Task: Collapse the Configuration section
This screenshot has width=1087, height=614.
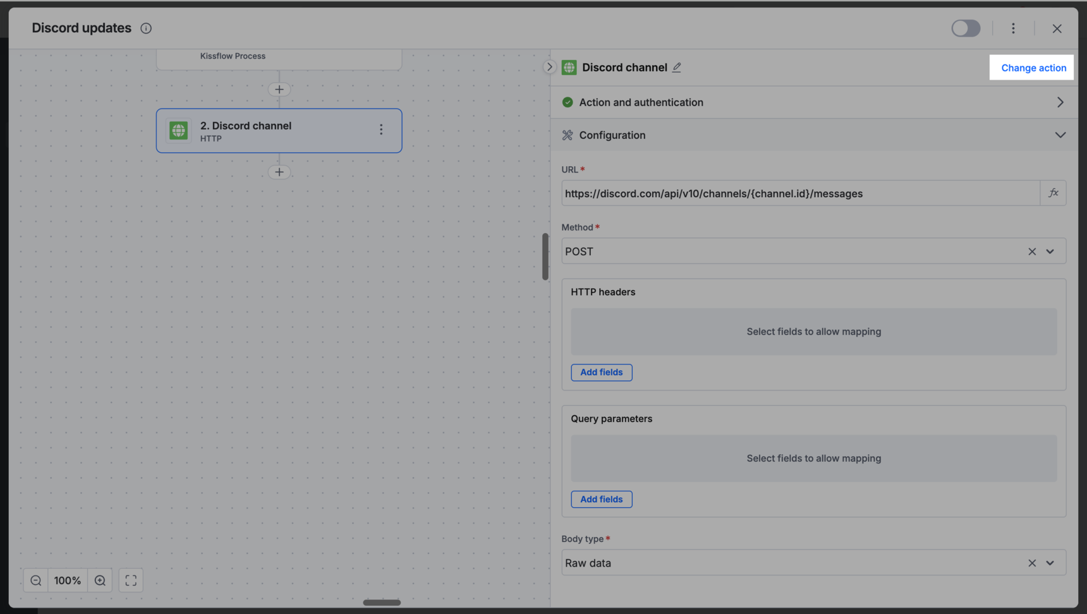Action: [x=1060, y=135]
